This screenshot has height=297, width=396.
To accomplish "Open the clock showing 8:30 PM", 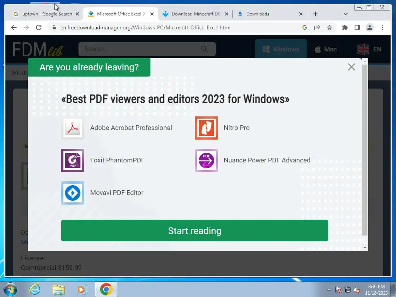I will click(x=376, y=290).
